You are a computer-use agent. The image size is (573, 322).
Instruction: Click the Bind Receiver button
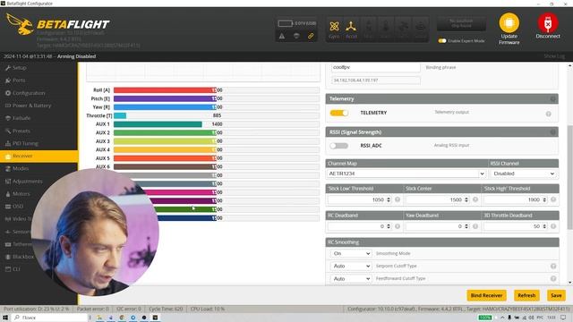pyautogui.click(x=486, y=295)
